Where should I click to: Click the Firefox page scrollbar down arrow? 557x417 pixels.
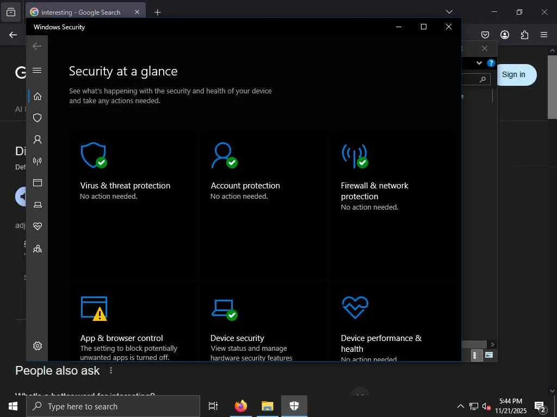[x=552, y=391]
